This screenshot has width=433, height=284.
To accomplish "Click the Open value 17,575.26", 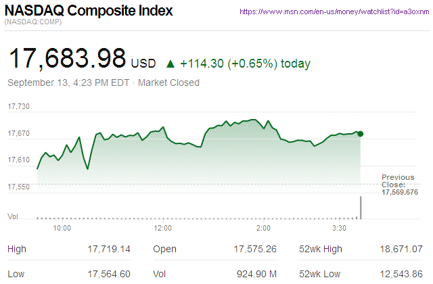I will coord(255,250).
